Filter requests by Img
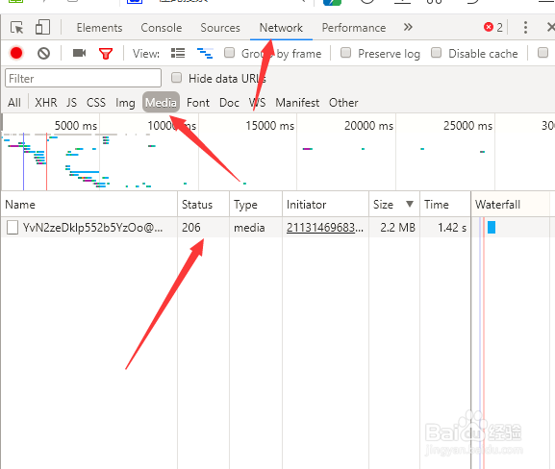Screen dimensions: 555x469 pyautogui.click(x=125, y=103)
